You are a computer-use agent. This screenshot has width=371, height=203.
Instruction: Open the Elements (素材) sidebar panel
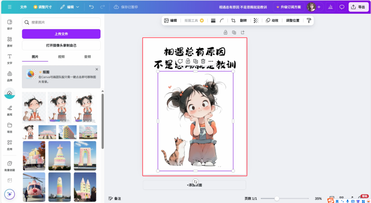coord(9,41)
